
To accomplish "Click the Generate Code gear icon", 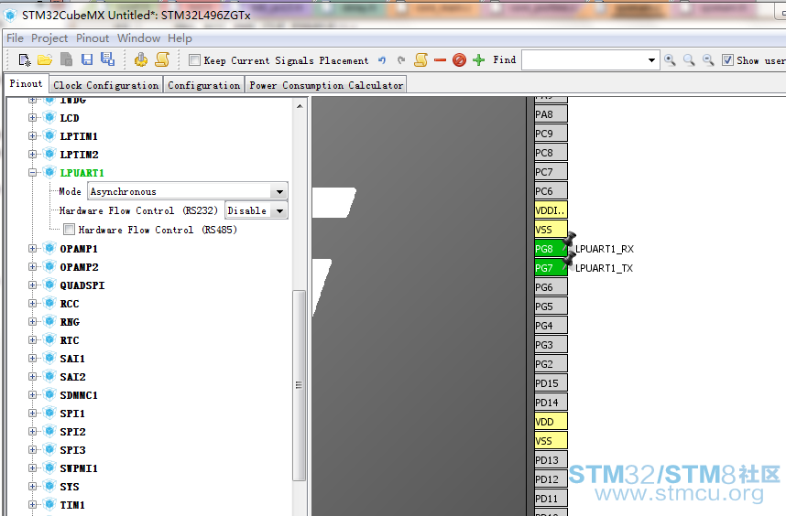I will [x=141, y=60].
